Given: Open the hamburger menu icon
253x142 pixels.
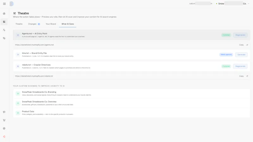Looking at the screenshot, I should click(4, 4).
